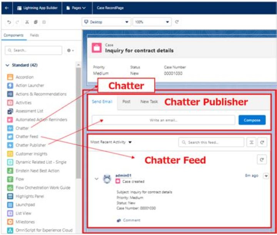This screenshot has height=235, width=277.
Task: Click the Compose button
Action: 252,120
